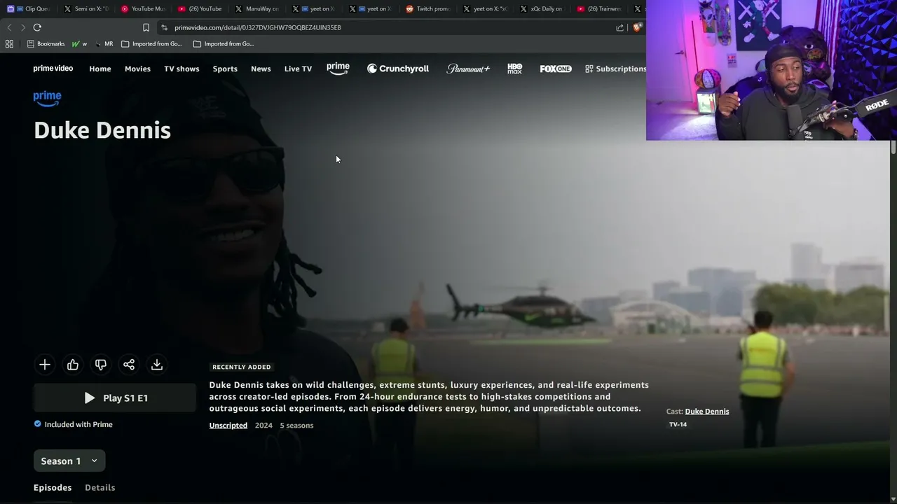This screenshot has height=504, width=897.
Task: Open the Brave Shields icon
Action: (x=636, y=27)
